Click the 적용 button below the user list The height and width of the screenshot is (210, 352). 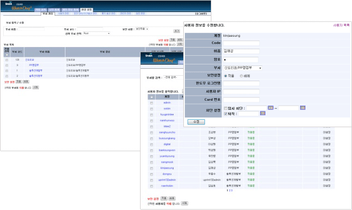[164, 199]
